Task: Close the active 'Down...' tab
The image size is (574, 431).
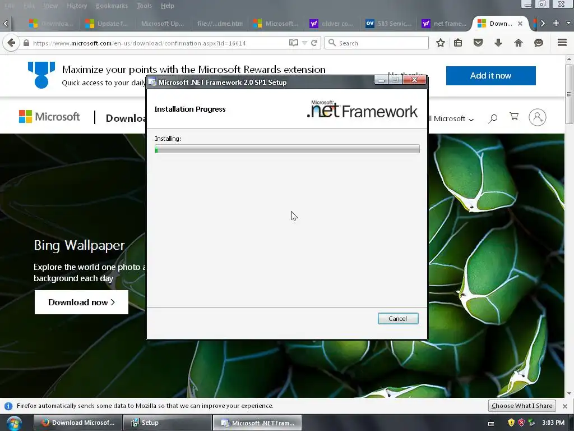Action: click(x=520, y=24)
